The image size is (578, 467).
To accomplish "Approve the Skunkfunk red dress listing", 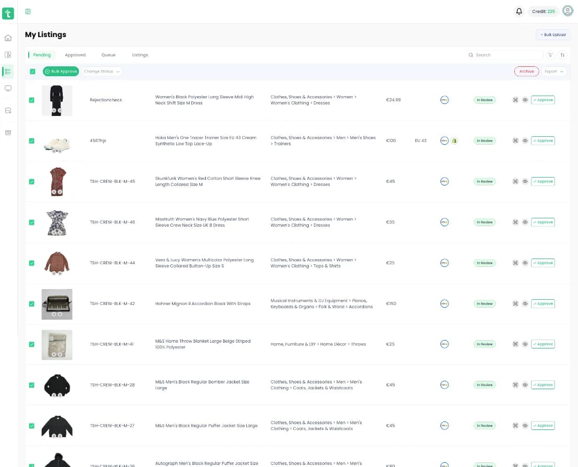I will tap(542, 181).
